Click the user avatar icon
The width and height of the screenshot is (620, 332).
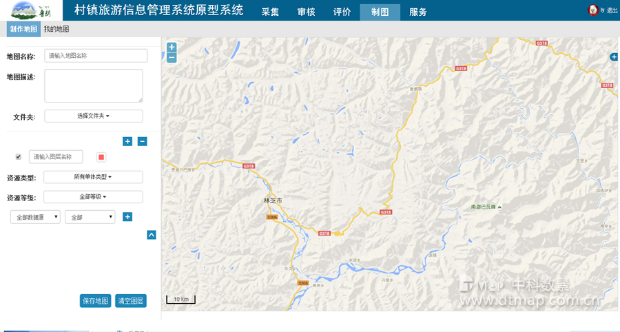(x=592, y=10)
